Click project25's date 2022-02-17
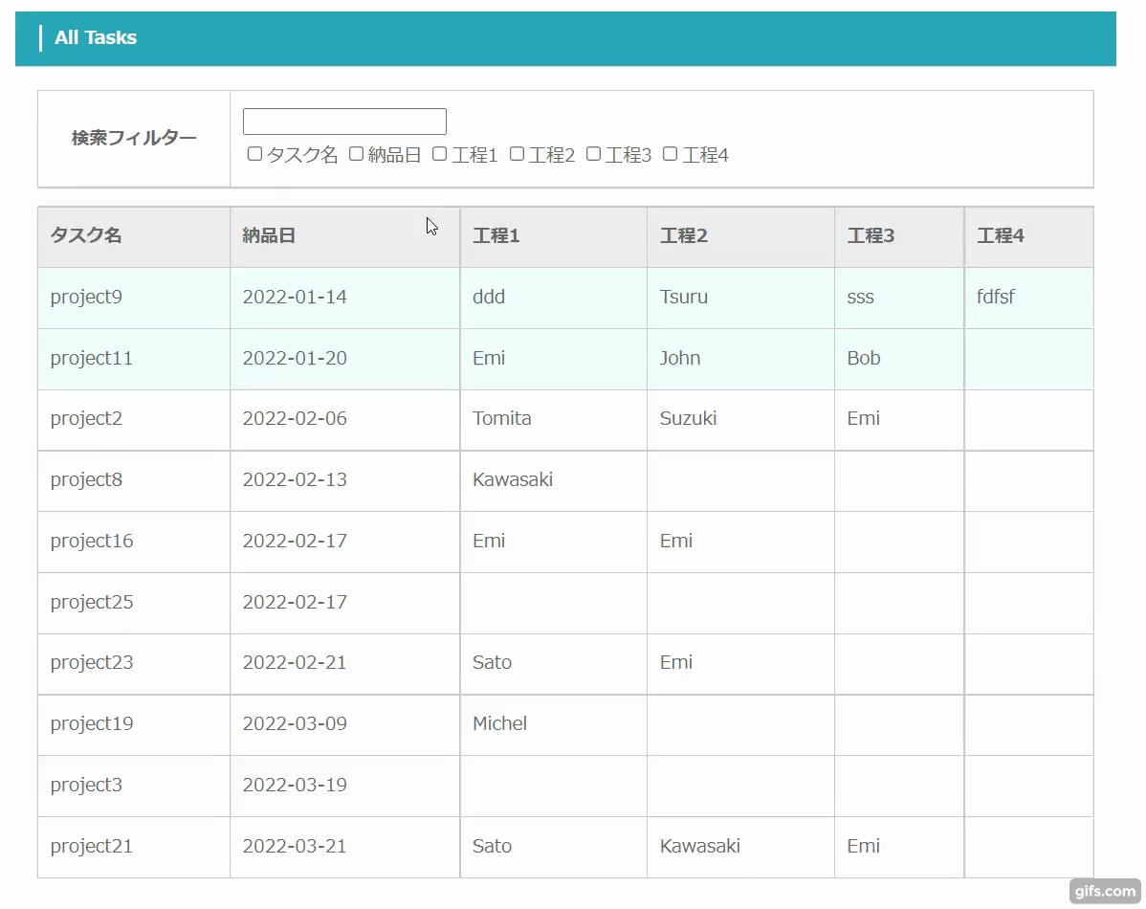The width and height of the screenshot is (1146, 909). 295,602
